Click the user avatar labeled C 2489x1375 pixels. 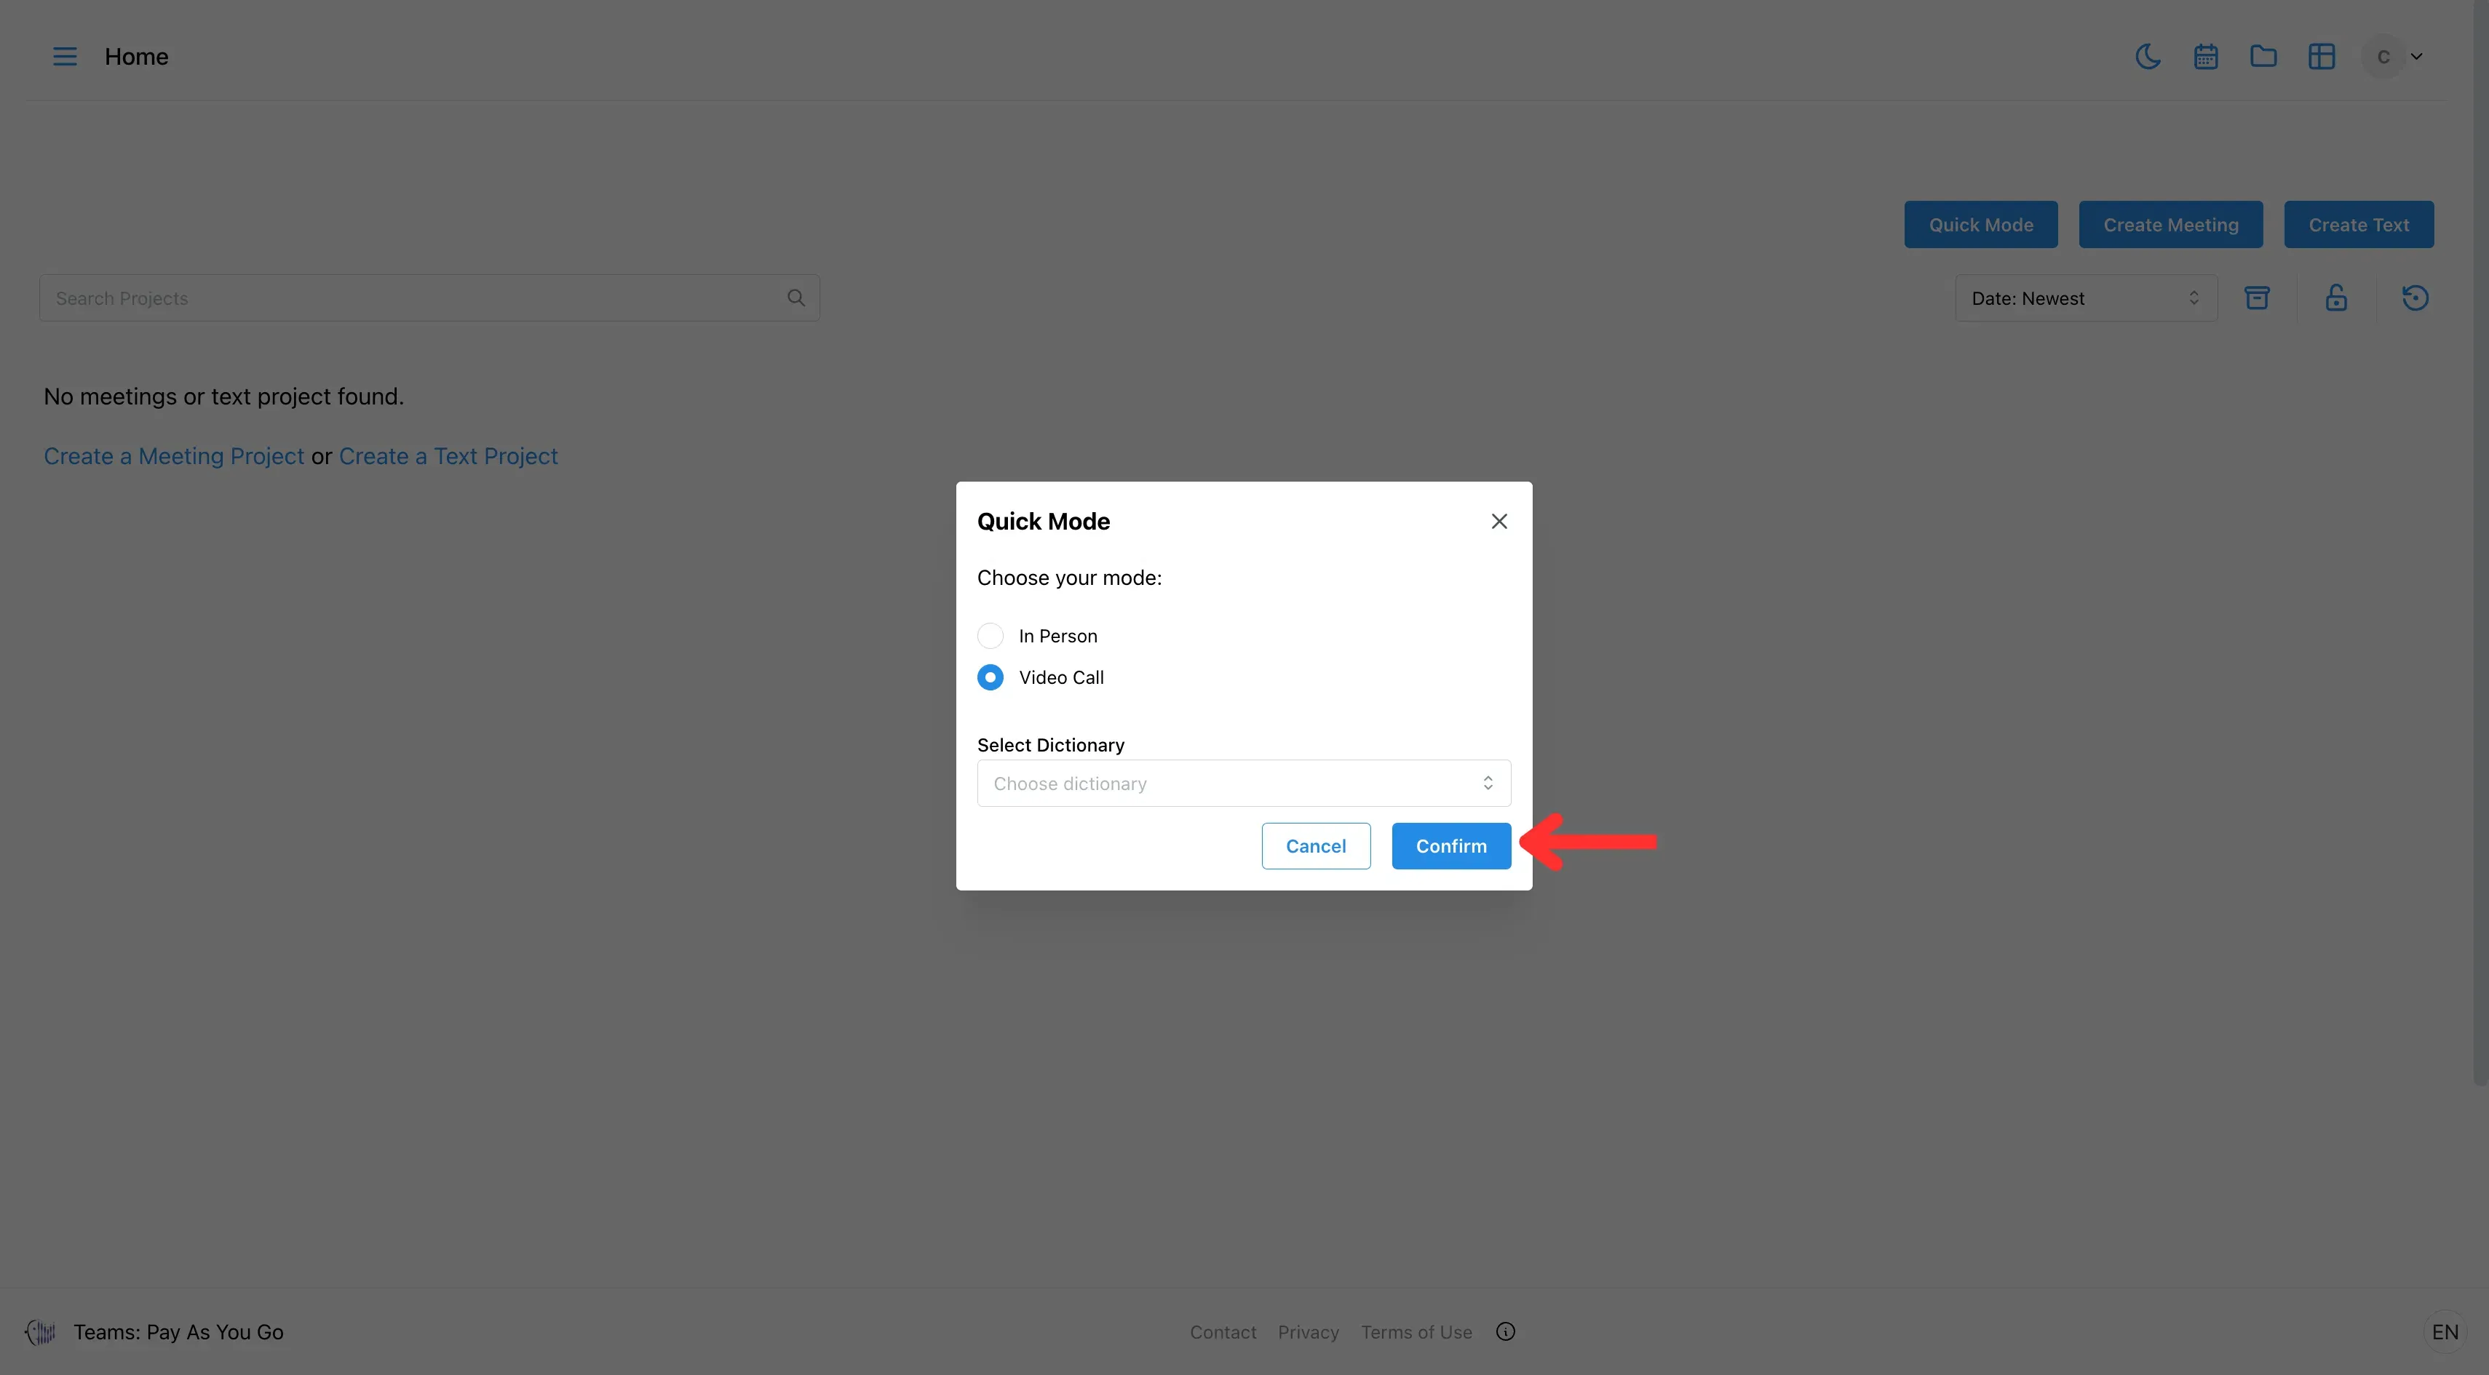point(2383,57)
